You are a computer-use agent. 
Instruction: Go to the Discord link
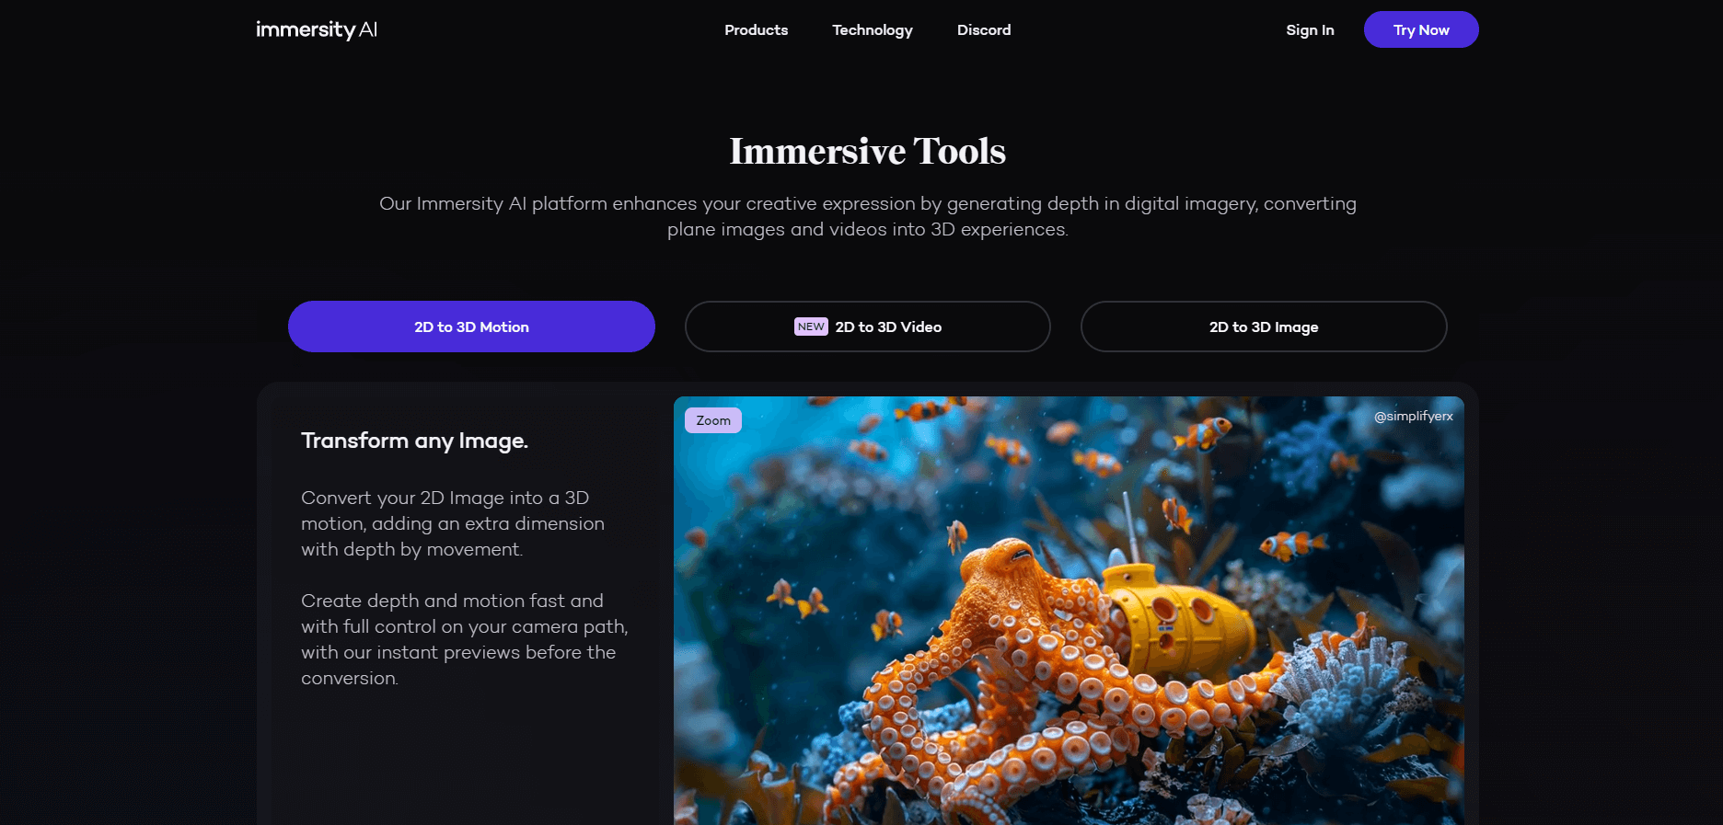pos(984,29)
